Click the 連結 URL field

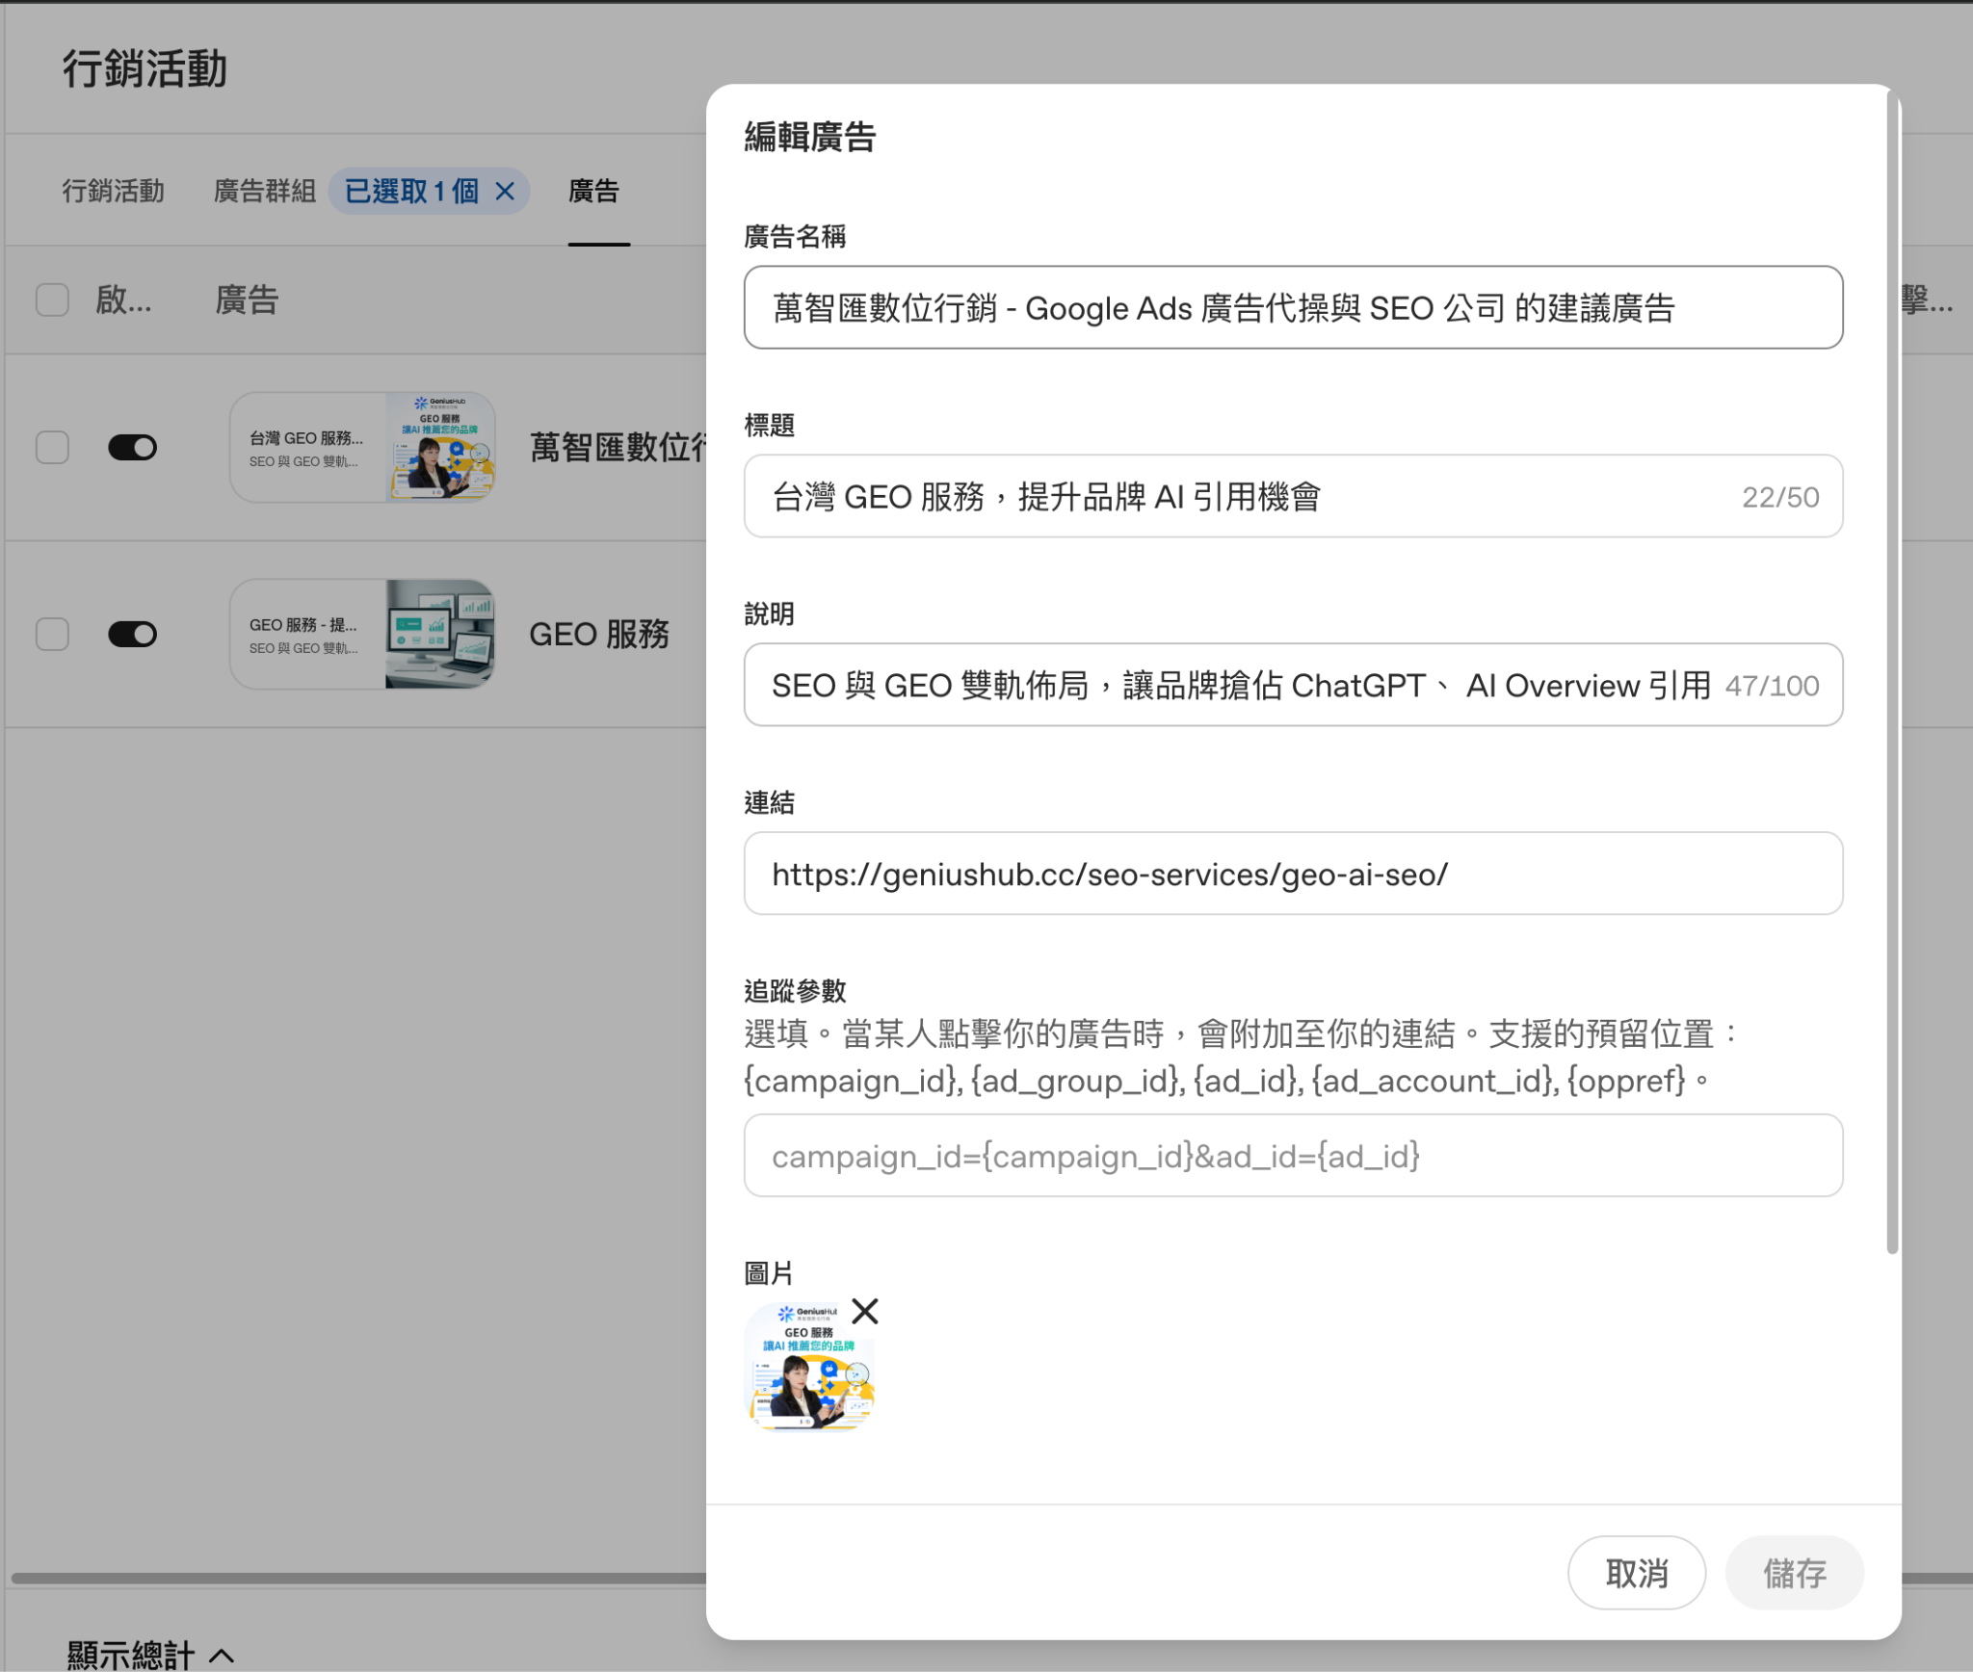point(1293,874)
